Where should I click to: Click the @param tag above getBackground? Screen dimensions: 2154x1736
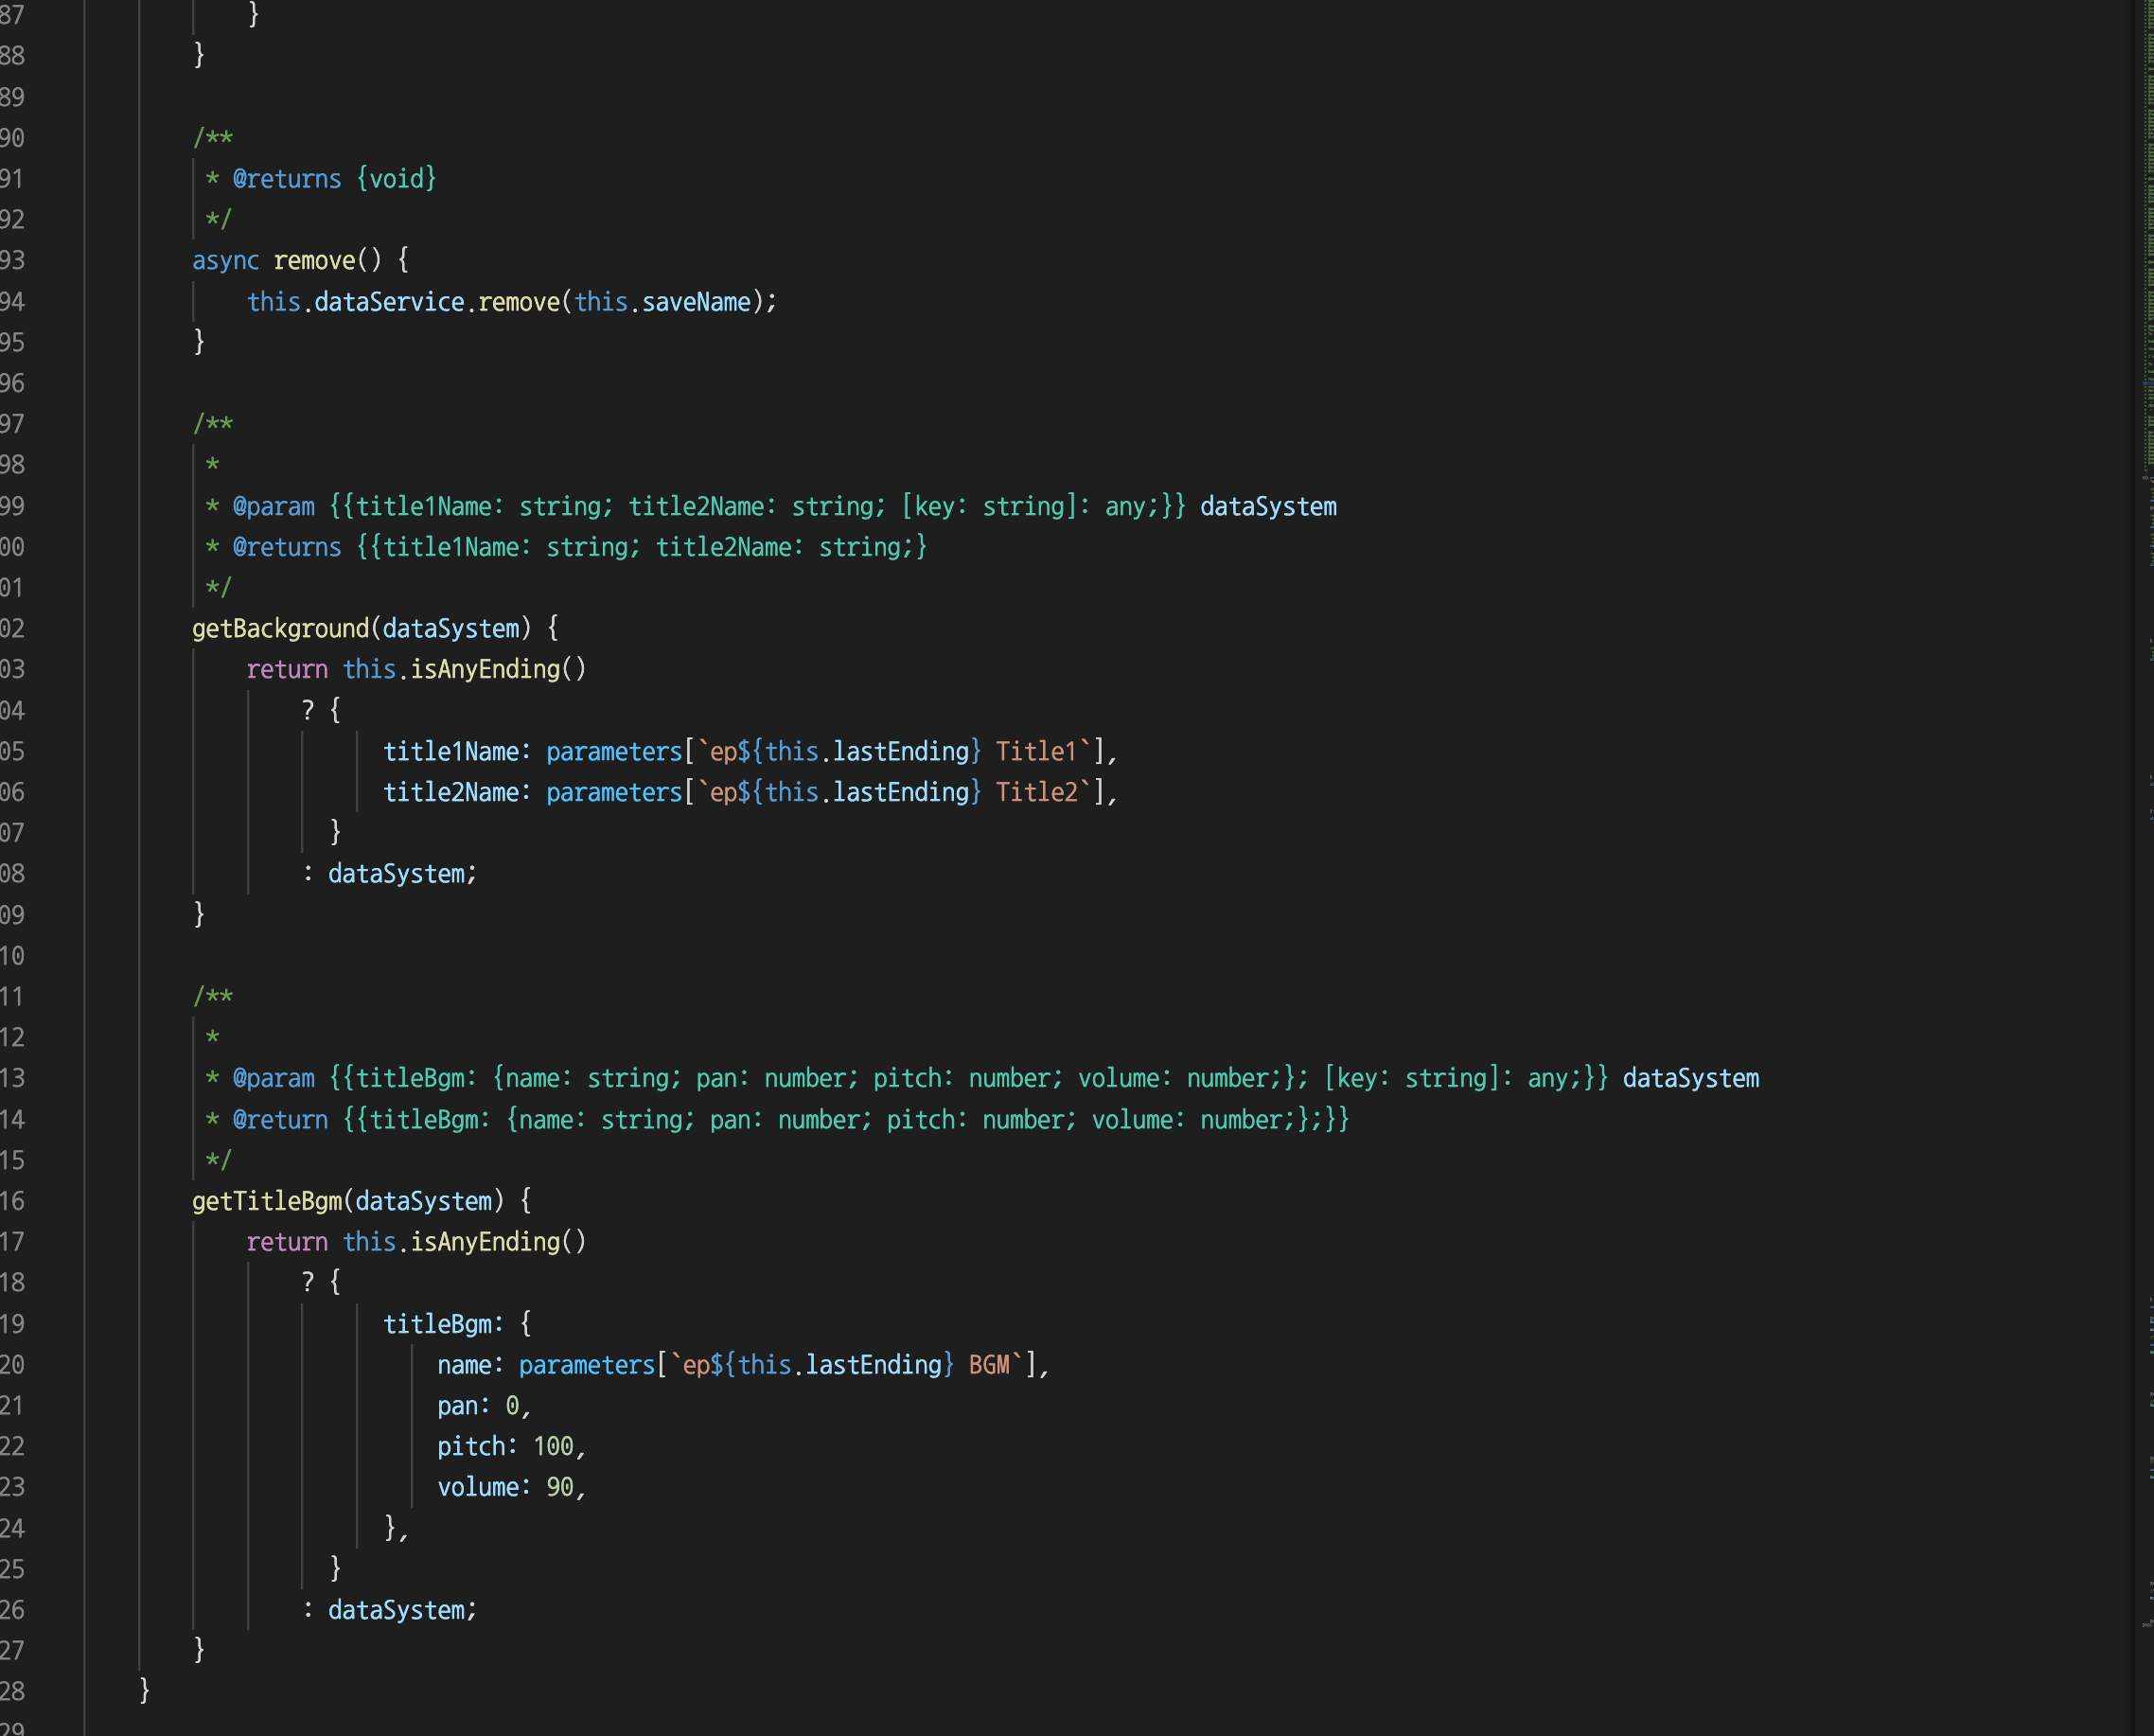[x=274, y=507]
